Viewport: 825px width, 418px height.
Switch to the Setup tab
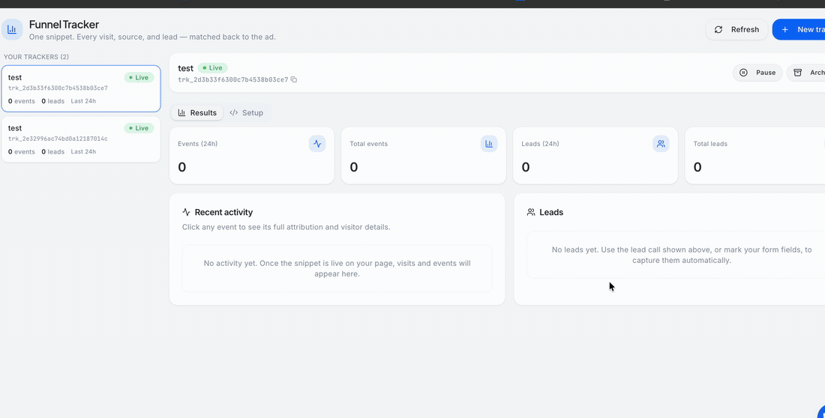coord(247,112)
